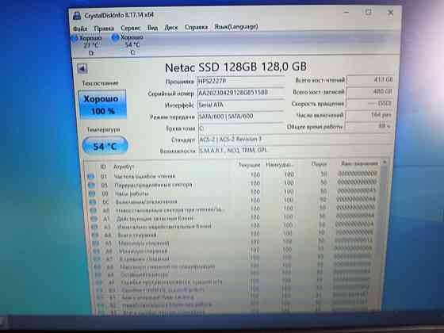This screenshot has height=333, width=444.
Task: Open the Справка menu
Action: tap(196, 27)
